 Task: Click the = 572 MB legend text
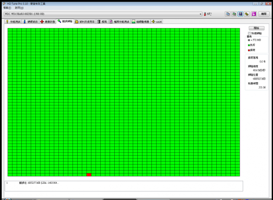[256, 40]
